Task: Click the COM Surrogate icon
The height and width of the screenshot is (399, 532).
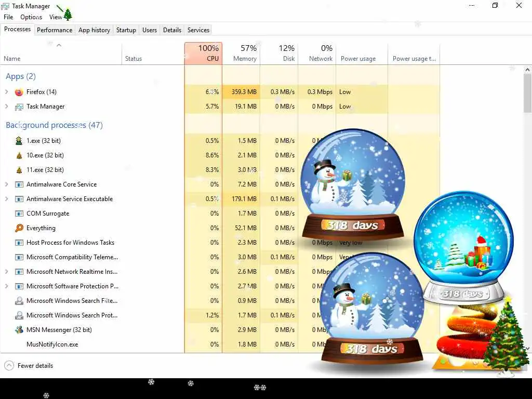Action: pos(19,214)
